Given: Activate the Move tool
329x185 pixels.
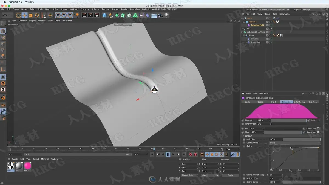Looking at the screenshot, I should 25,15.
